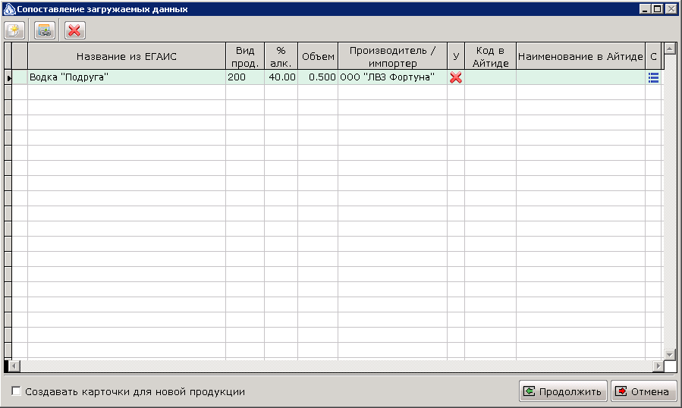Click the new card toolbar icon
Image resolution: width=682 pixels, height=408 pixels.
[x=14, y=30]
